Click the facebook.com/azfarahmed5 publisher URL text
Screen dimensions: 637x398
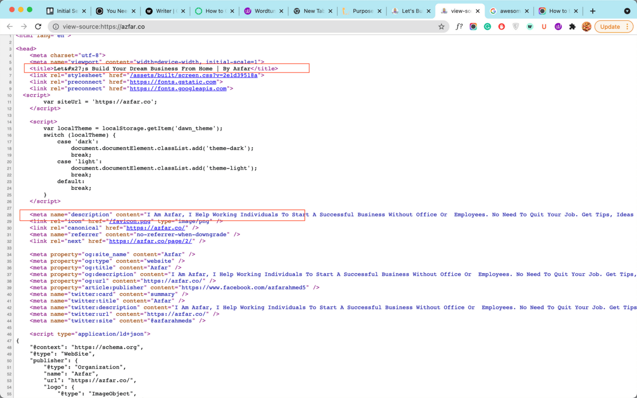(x=245, y=288)
